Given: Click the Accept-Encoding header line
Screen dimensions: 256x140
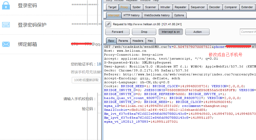Looking at the screenshot, I should click(142, 78).
